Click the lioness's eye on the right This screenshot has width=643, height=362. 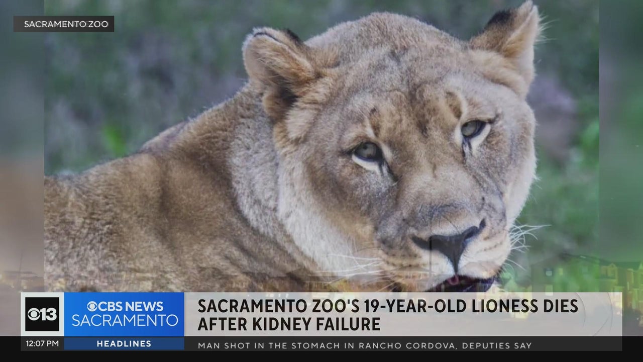pos(473,129)
